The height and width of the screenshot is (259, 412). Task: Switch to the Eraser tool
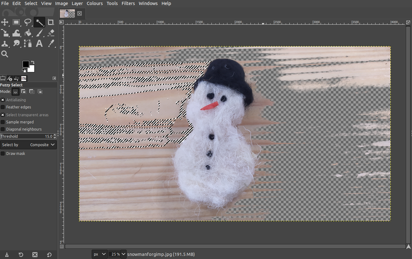[x=50, y=33]
